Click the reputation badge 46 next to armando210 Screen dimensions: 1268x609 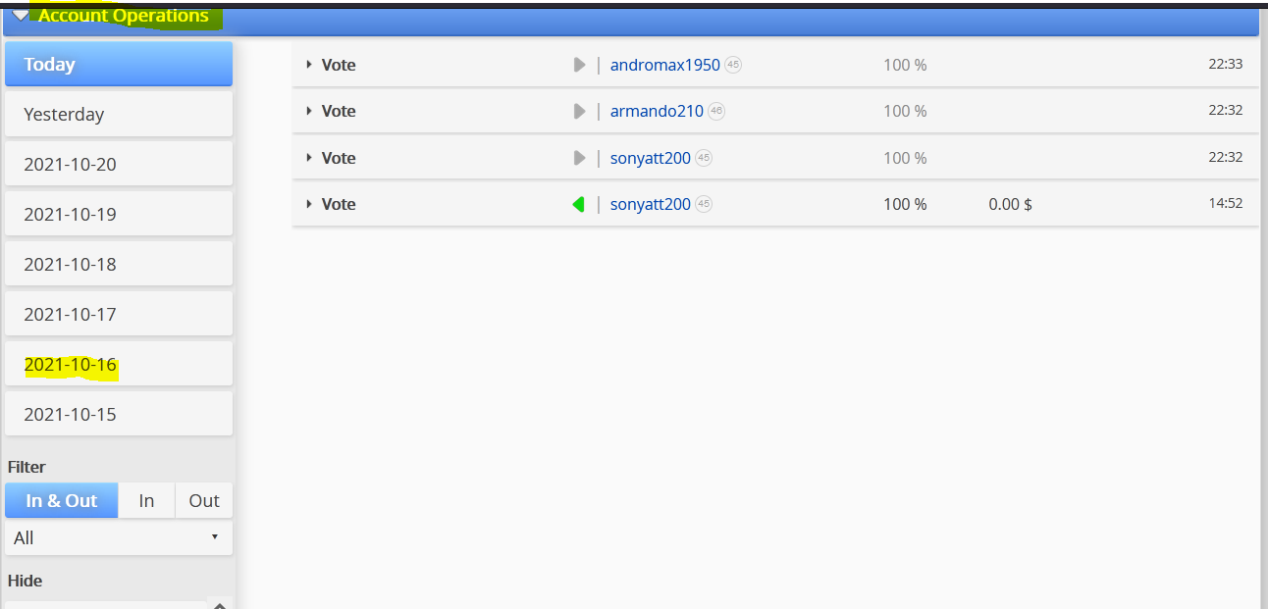(716, 111)
